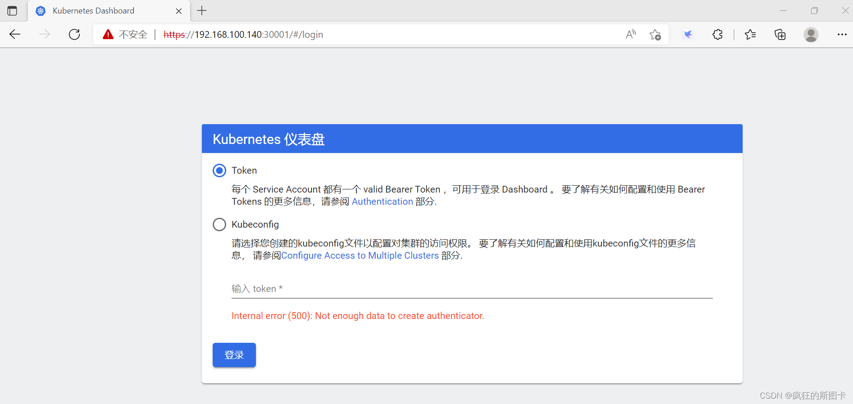Click the address bar URL
Screen dimensions: 853x404
click(243, 35)
